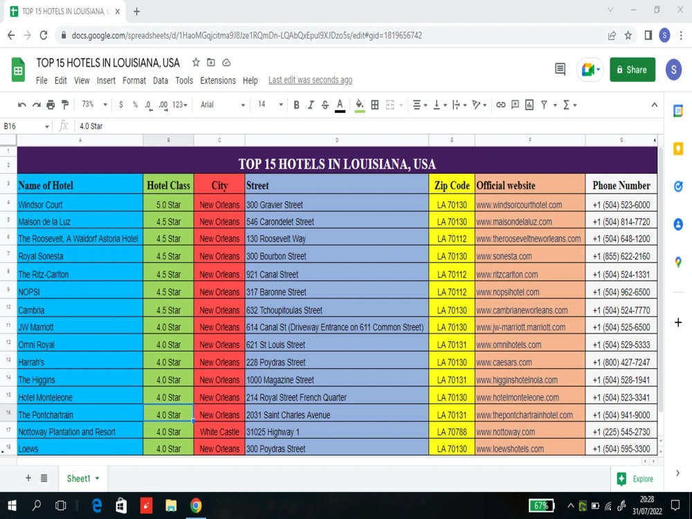692x519 pixels.
Task: Click the merge cells icon
Action: (390, 105)
